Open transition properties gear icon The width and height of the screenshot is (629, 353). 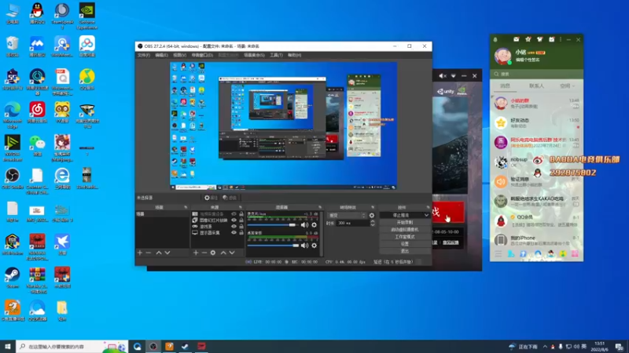point(371,215)
